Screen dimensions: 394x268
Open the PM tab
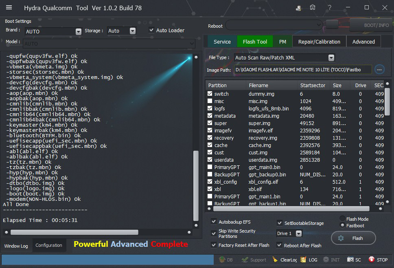point(283,42)
